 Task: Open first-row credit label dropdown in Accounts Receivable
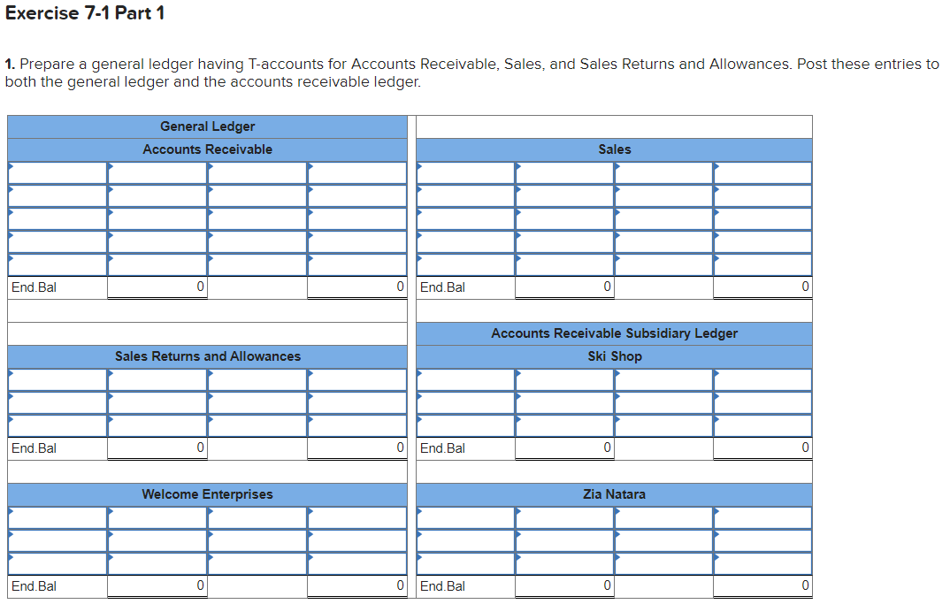[x=257, y=173]
